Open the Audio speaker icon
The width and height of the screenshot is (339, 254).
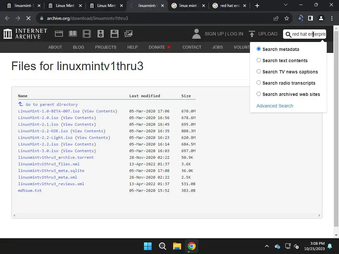(101, 34)
